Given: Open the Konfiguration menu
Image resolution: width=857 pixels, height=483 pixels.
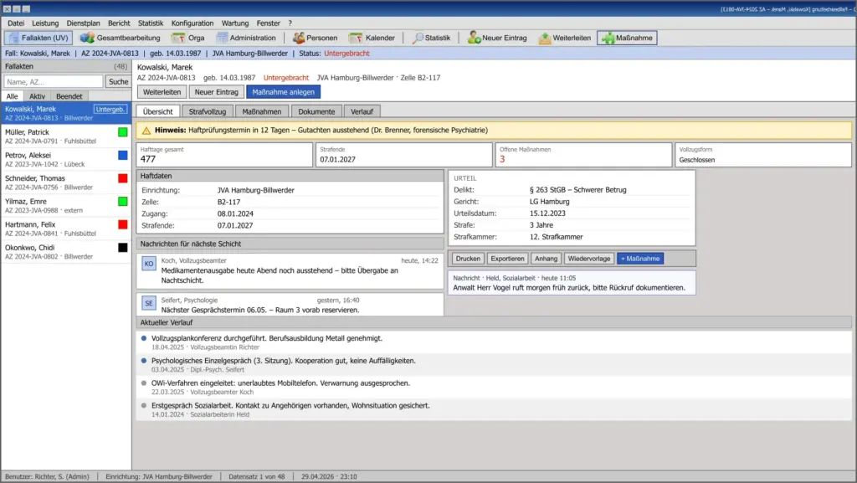Looking at the screenshot, I should [192, 23].
